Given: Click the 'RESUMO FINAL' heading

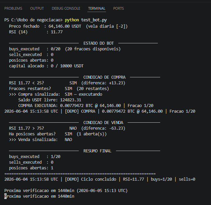Looking at the screenshot, I should 97,151.
